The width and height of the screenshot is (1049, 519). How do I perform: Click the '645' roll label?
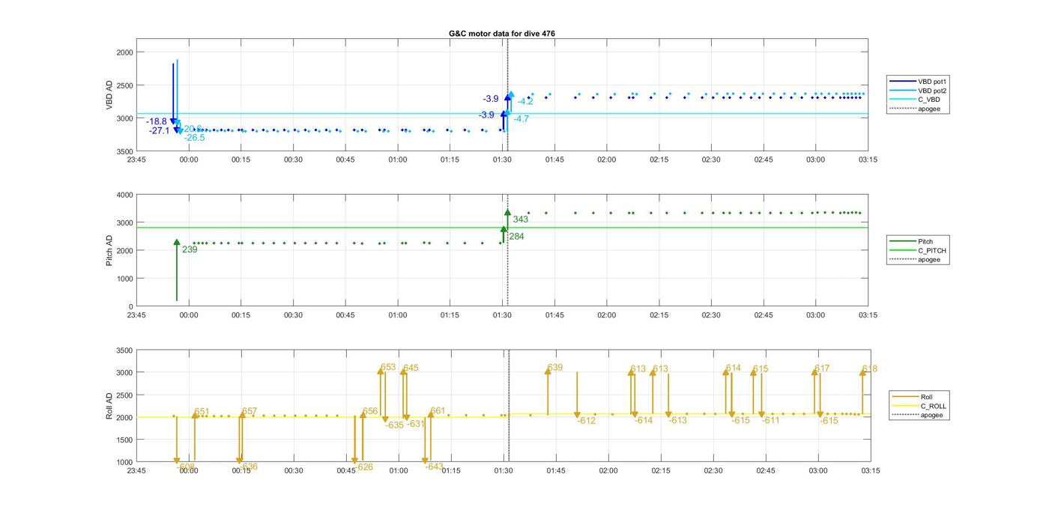point(411,368)
